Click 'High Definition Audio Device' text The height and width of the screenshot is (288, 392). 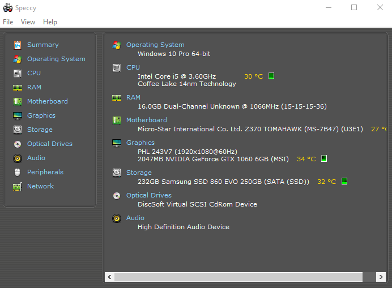[184, 227]
